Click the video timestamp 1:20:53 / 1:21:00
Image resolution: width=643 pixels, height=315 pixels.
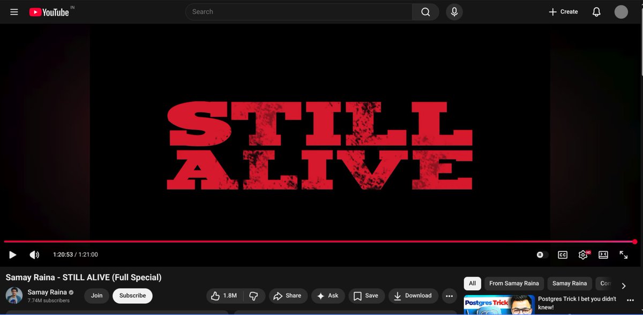point(76,255)
